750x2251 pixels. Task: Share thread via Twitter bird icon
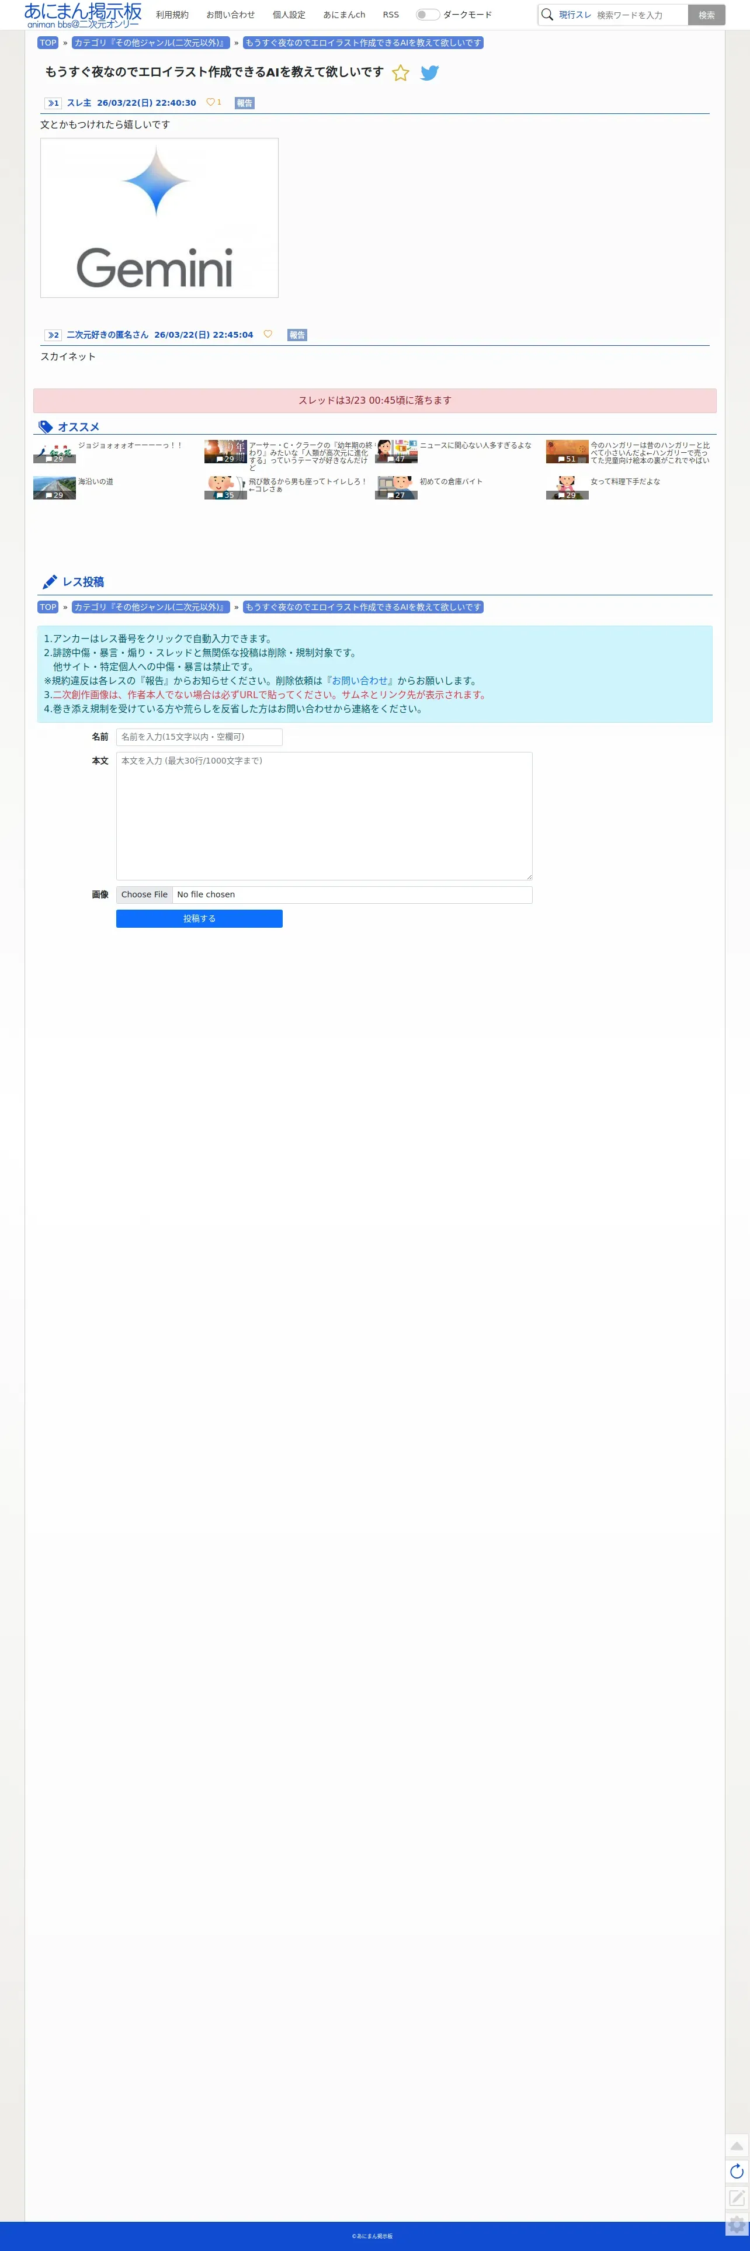click(x=429, y=74)
